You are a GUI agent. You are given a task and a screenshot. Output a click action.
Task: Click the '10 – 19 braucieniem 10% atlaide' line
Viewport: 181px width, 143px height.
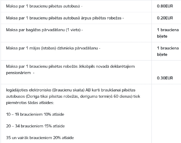click(35, 114)
